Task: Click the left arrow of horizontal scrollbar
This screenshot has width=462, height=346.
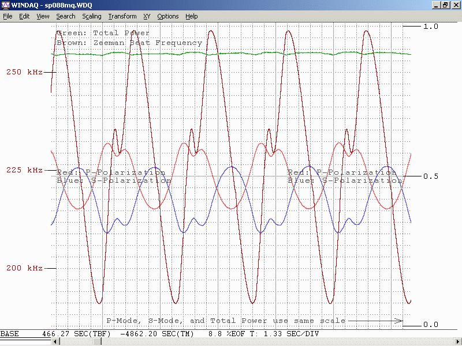Action: click(x=55, y=342)
